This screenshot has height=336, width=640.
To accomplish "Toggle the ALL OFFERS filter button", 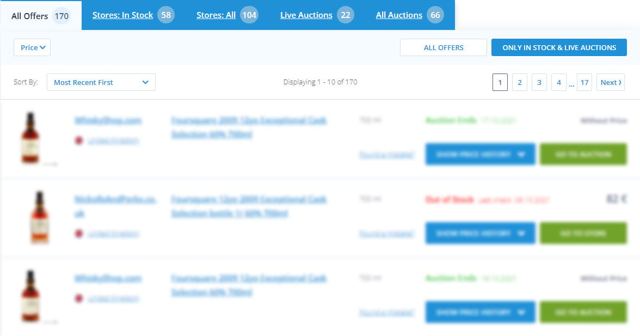I will coord(443,47).
